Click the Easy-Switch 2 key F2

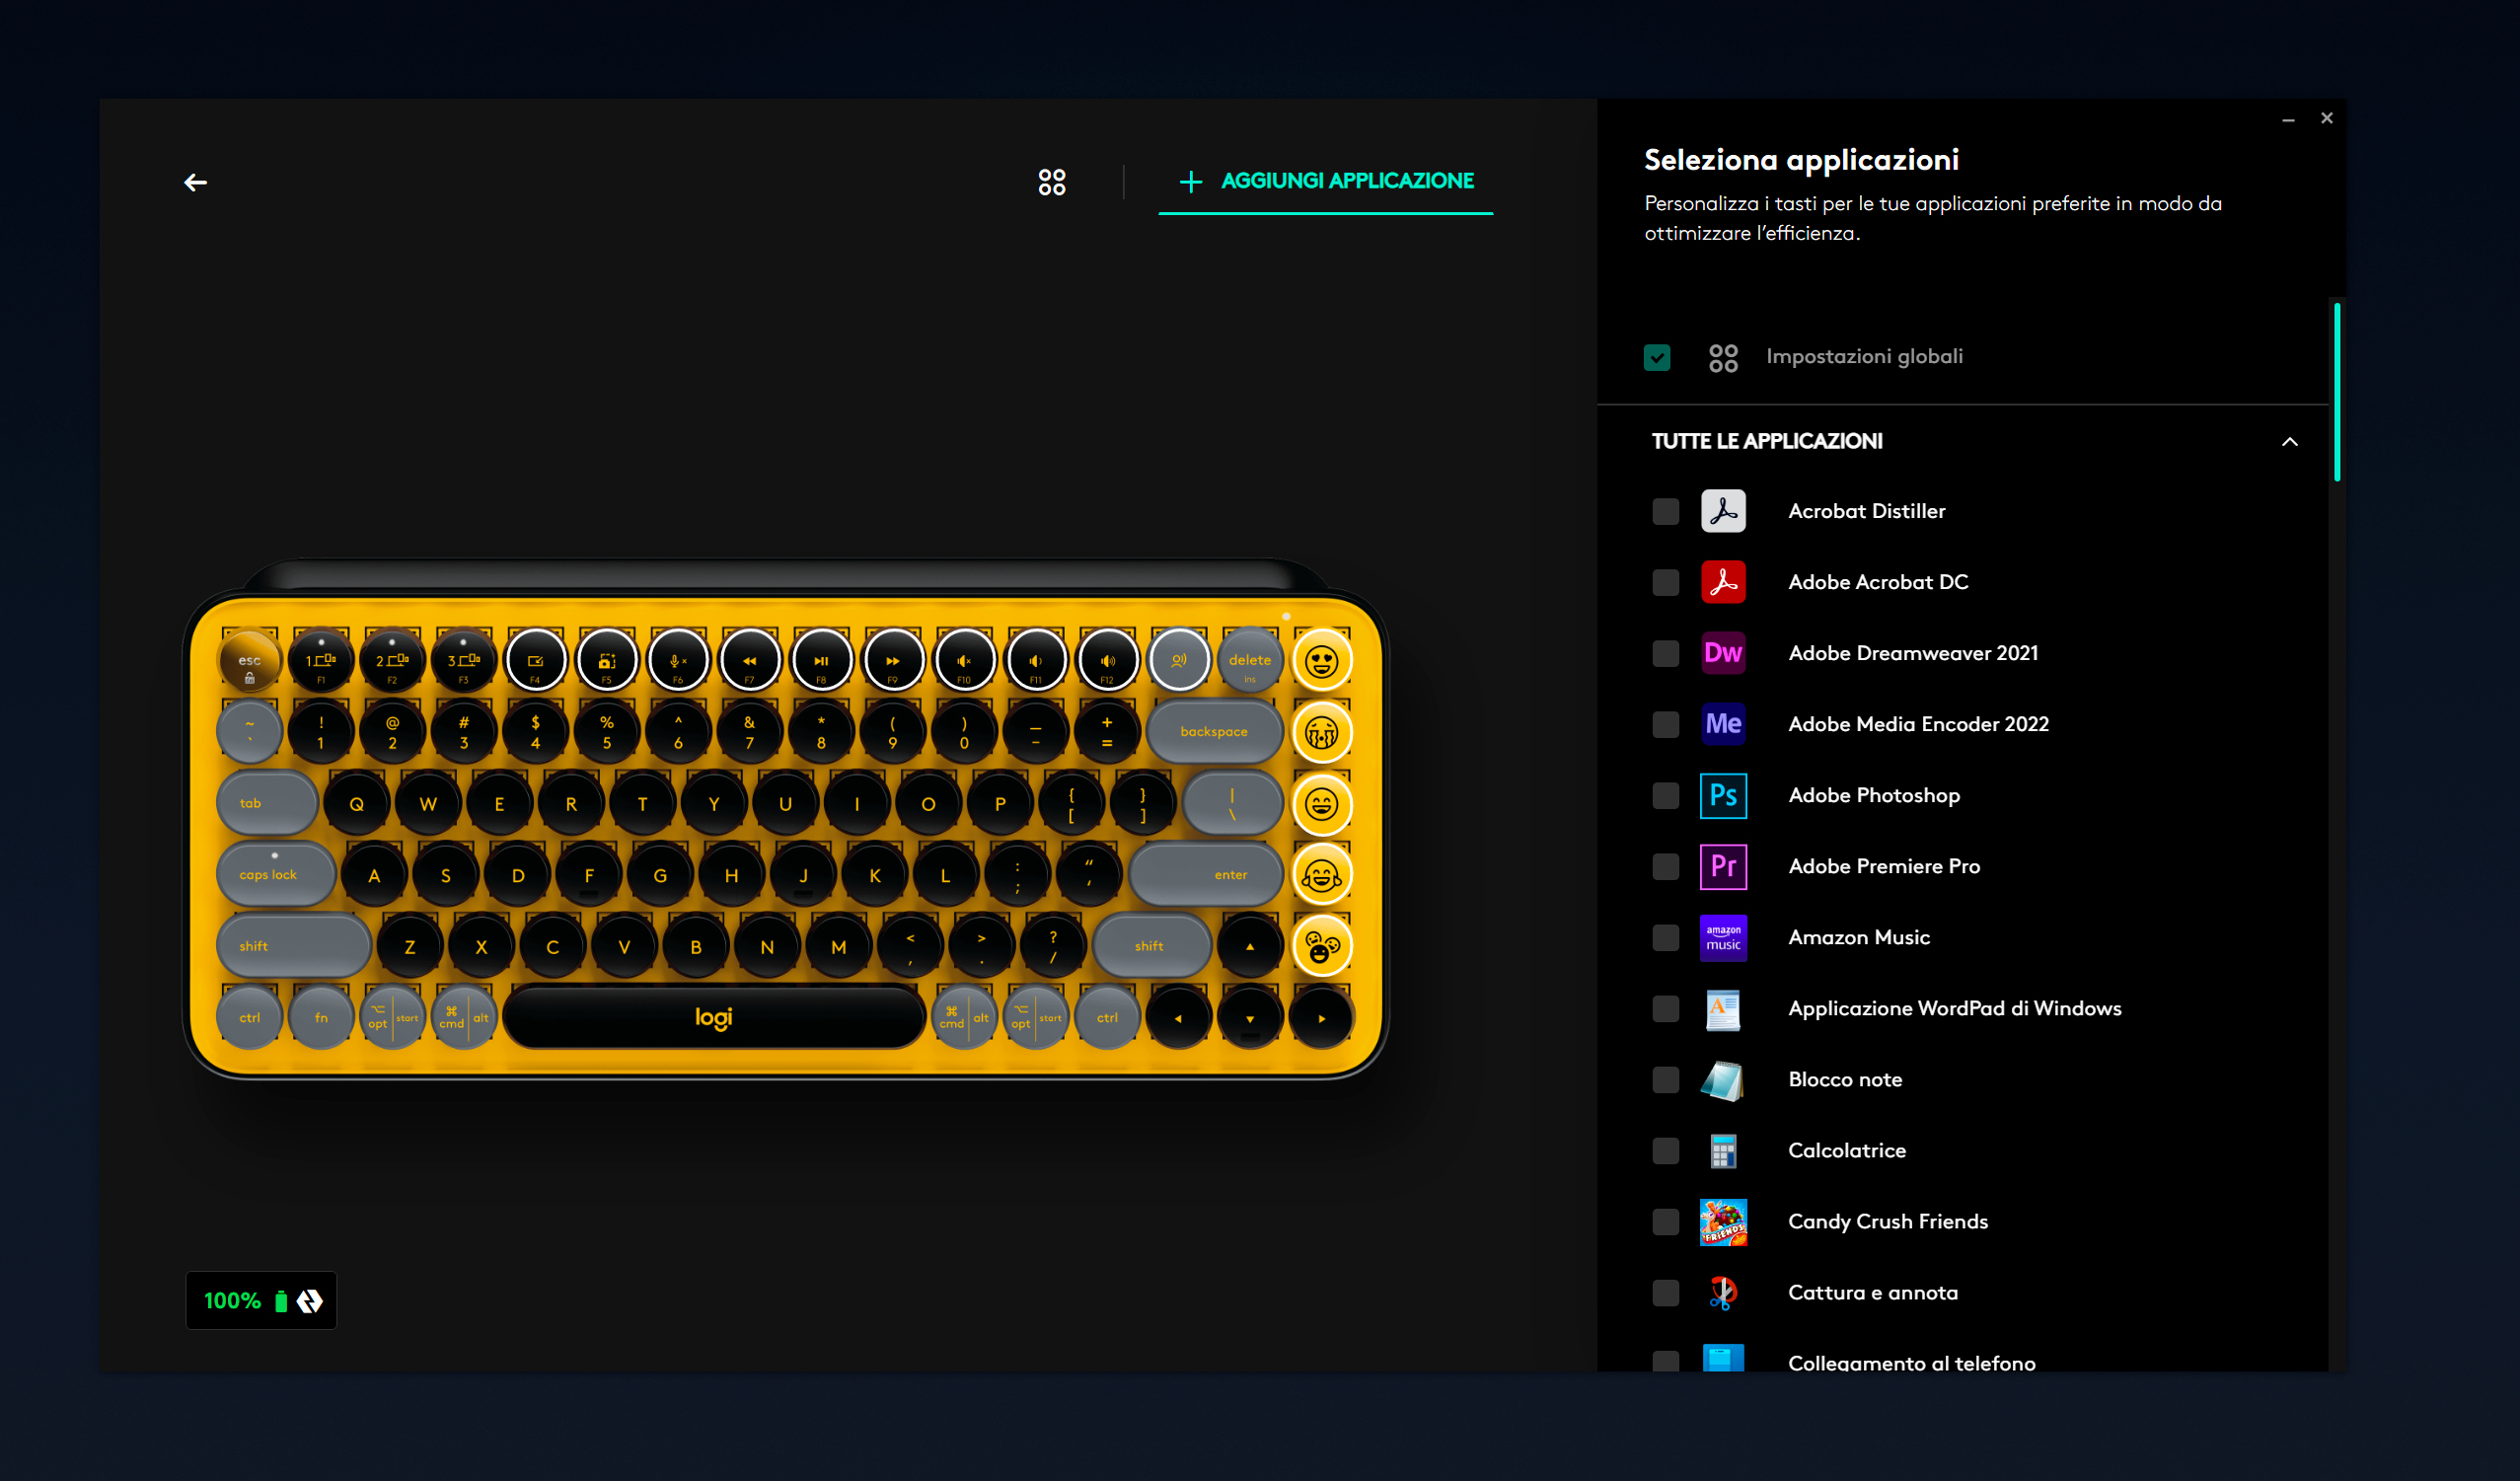click(392, 660)
